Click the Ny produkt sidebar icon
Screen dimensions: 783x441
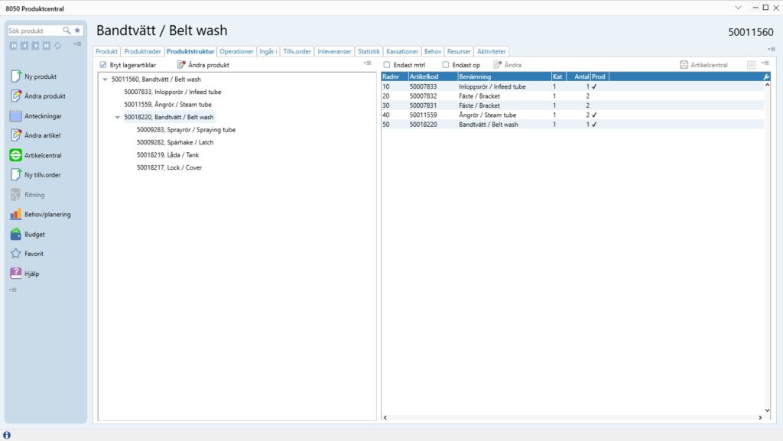click(x=16, y=76)
